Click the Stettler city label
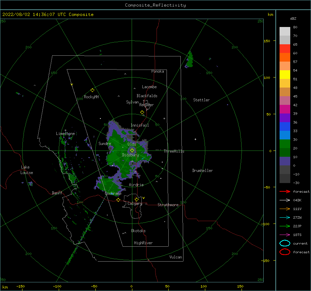Image resolution: width=311 pixels, height=291 pixels. point(201,100)
